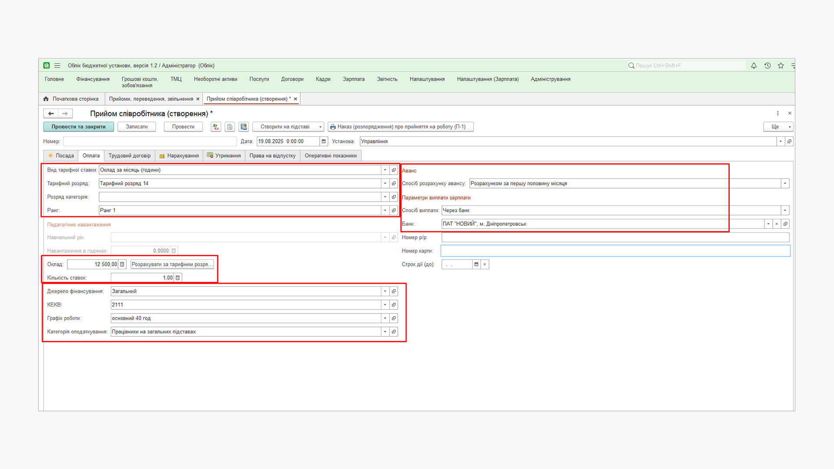Image resolution: width=834 pixels, height=469 pixels.
Task: Click into Номер р/р input field
Action: click(x=615, y=237)
